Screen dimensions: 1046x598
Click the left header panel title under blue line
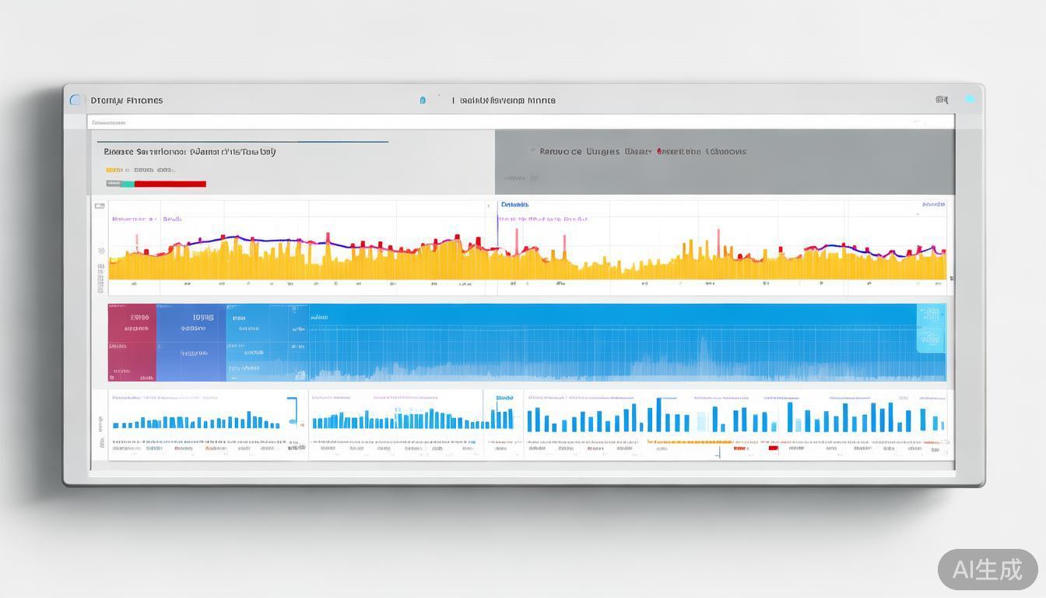tap(189, 152)
